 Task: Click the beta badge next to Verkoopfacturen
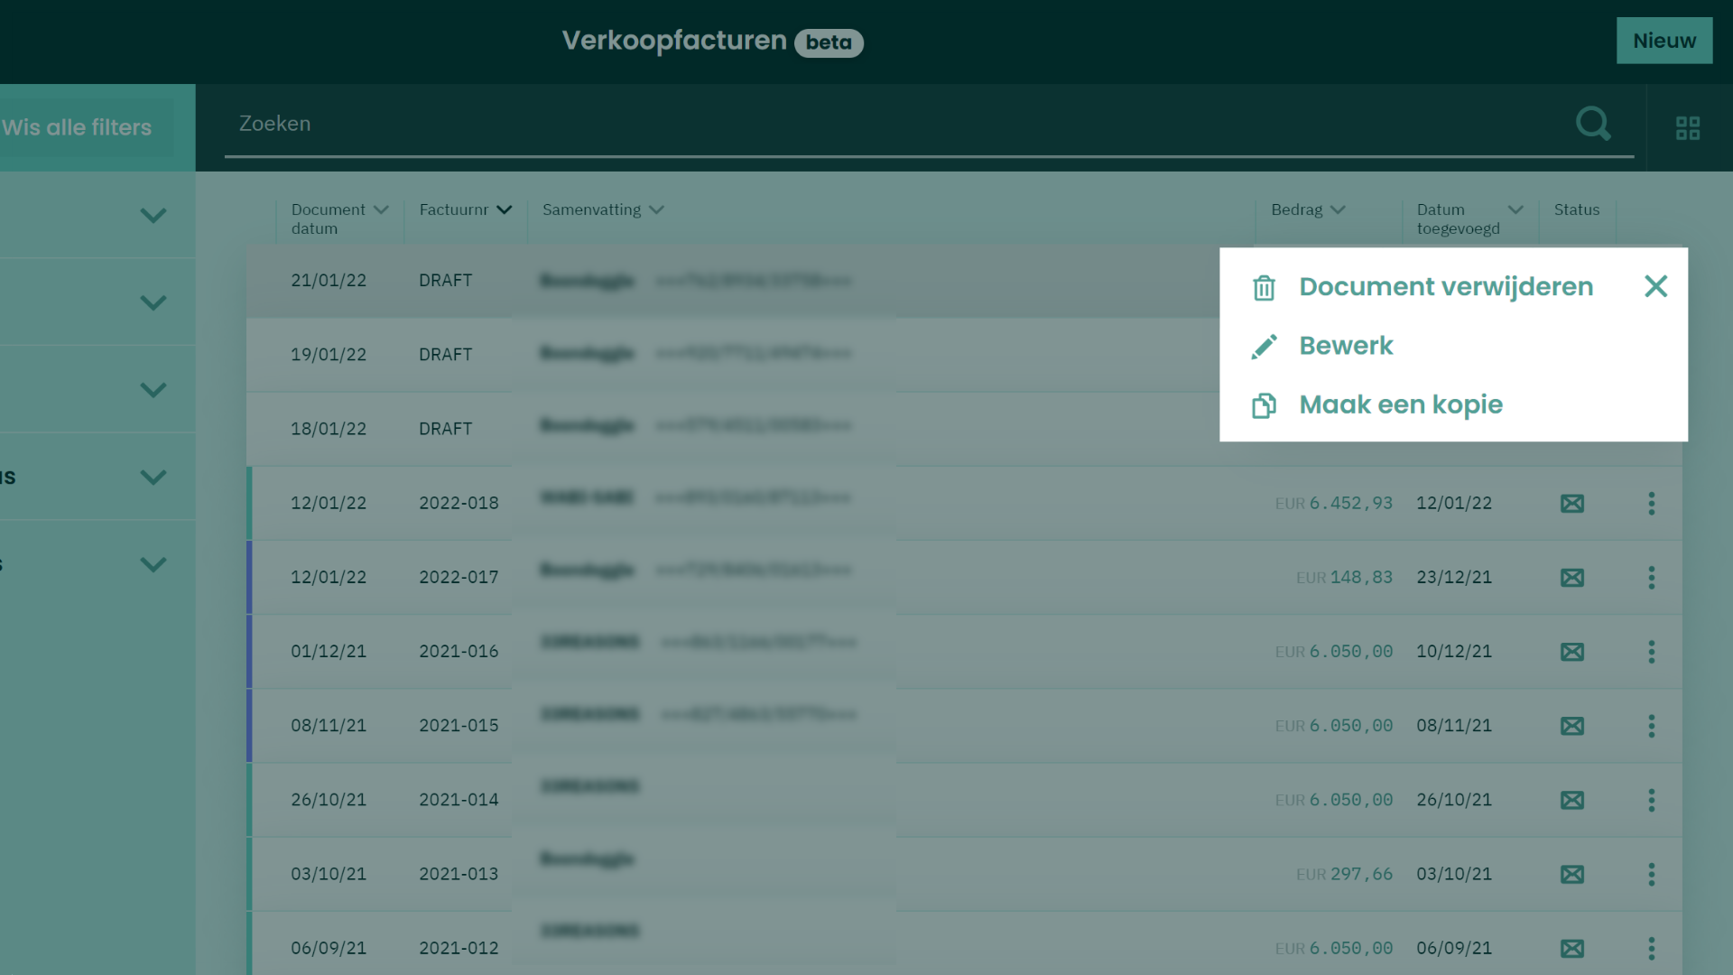click(x=829, y=42)
